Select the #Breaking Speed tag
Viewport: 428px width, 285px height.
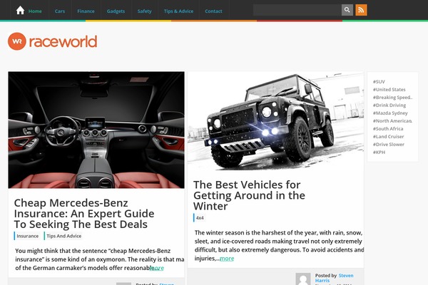392,98
